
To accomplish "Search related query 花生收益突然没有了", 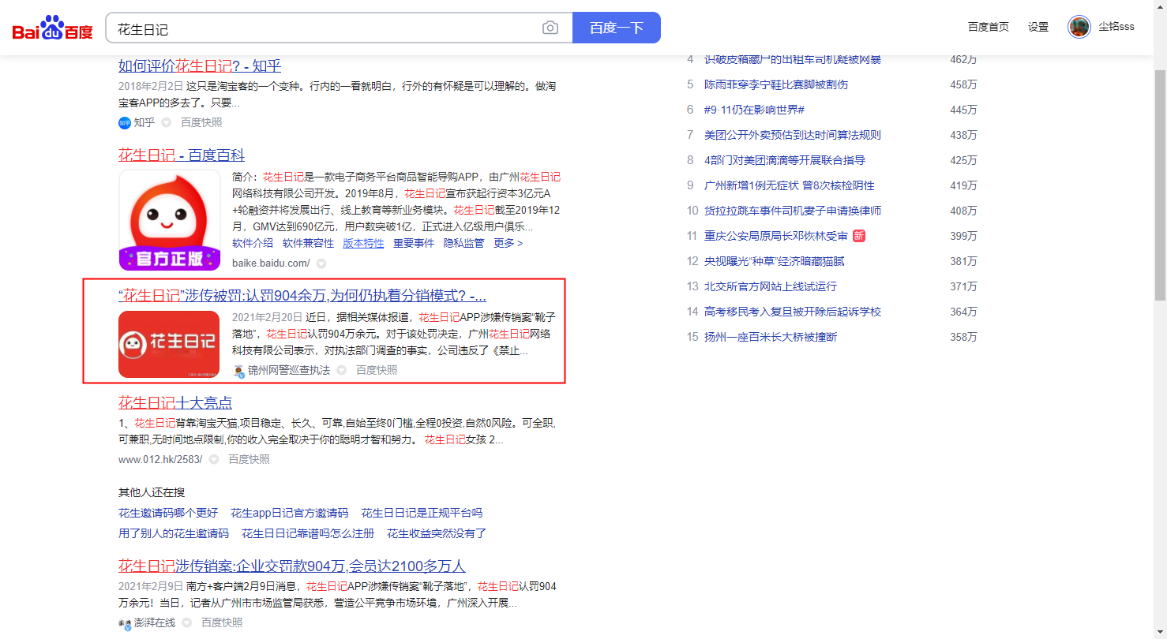I will [x=437, y=533].
